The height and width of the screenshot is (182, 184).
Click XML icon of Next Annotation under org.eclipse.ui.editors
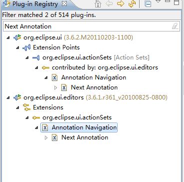55,137
